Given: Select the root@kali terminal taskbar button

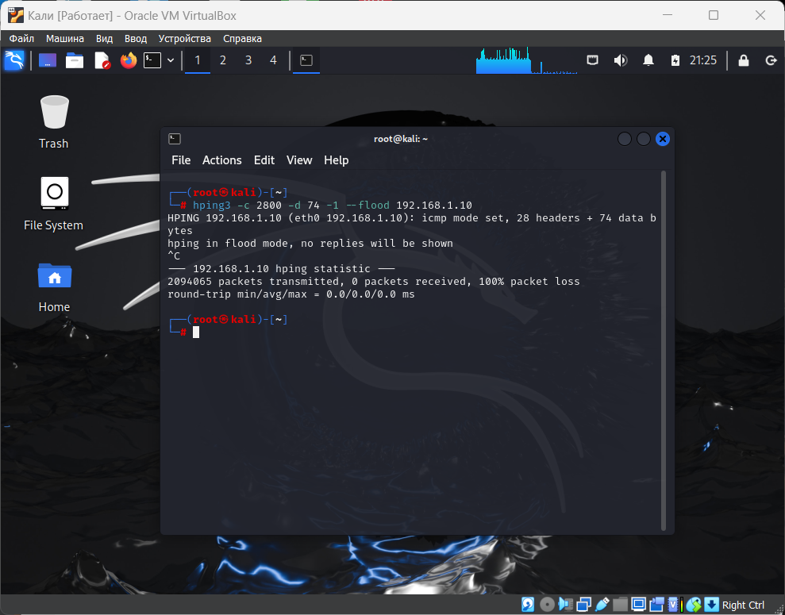Looking at the screenshot, I should 306,60.
